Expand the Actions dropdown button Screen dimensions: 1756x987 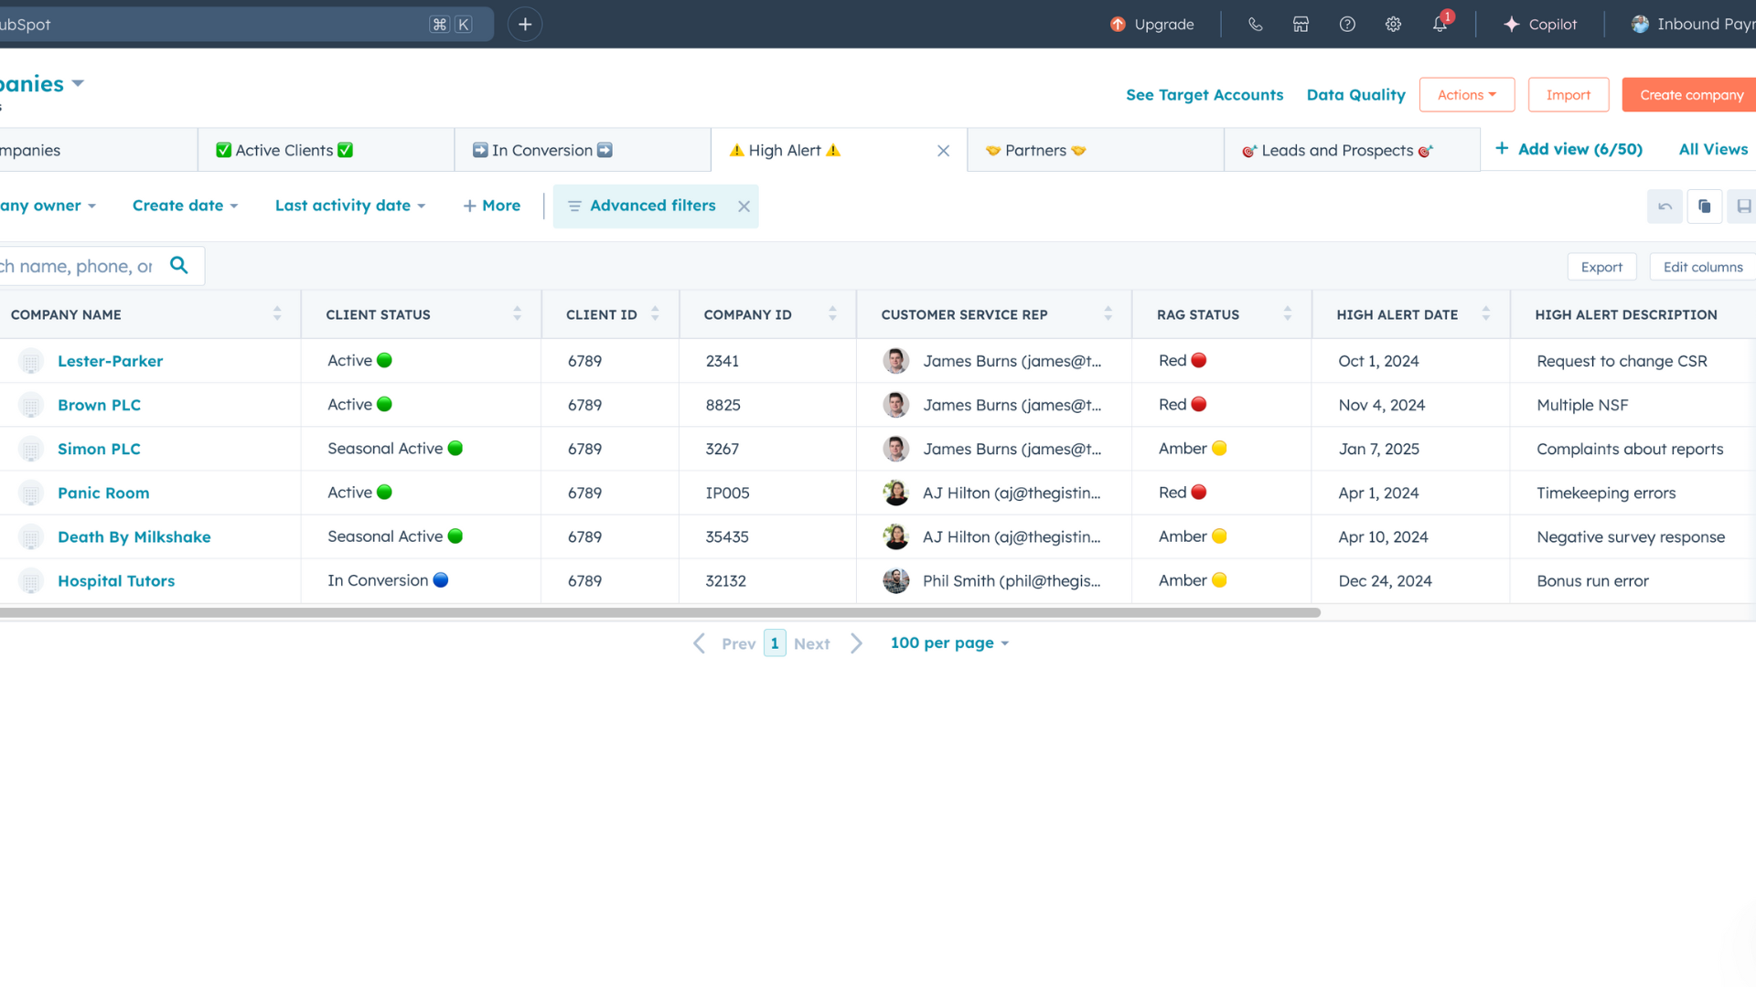pyautogui.click(x=1466, y=95)
